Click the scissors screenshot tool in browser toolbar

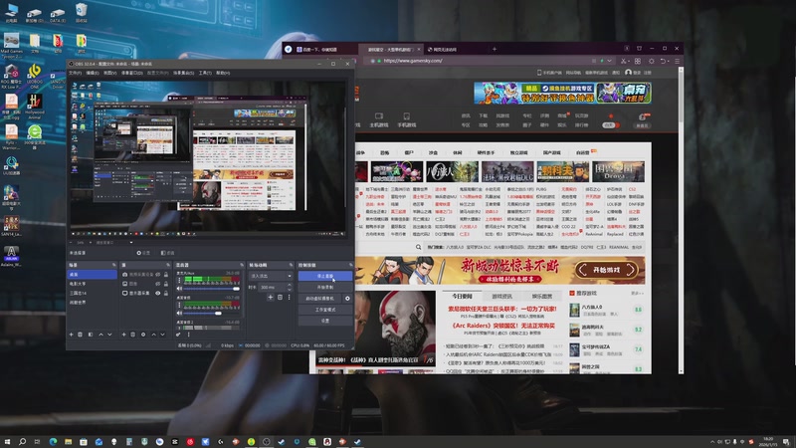click(x=623, y=61)
